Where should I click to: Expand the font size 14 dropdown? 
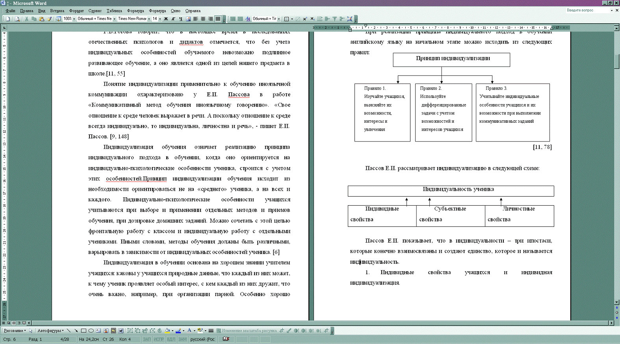point(160,19)
